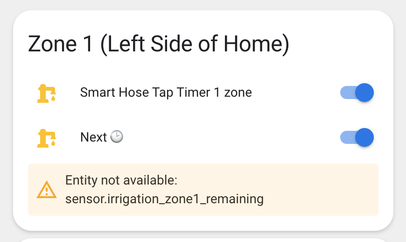The image size is (406, 242).
Task: Click the faucet icon in the Next row
Action: pos(46,138)
